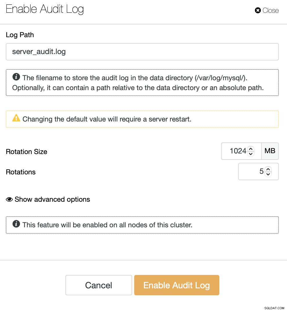
Task: Focus the Log Path input field
Action: pyautogui.click(x=142, y=52)
